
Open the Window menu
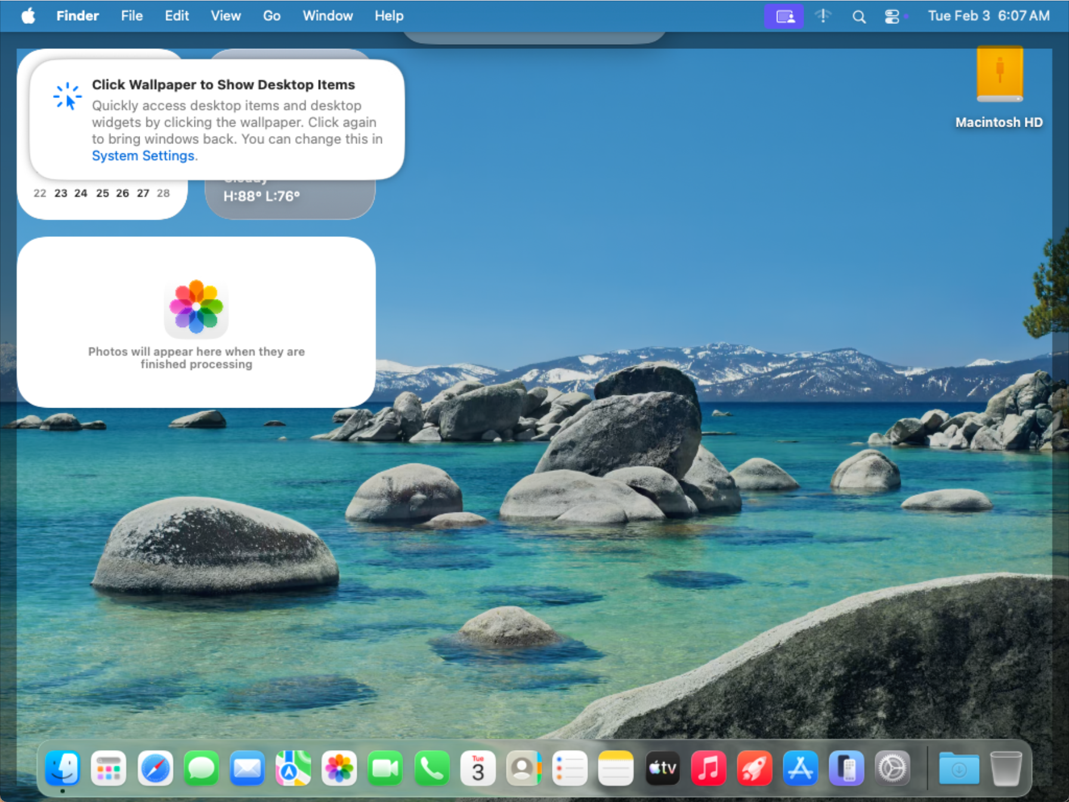tap(328, 16)
